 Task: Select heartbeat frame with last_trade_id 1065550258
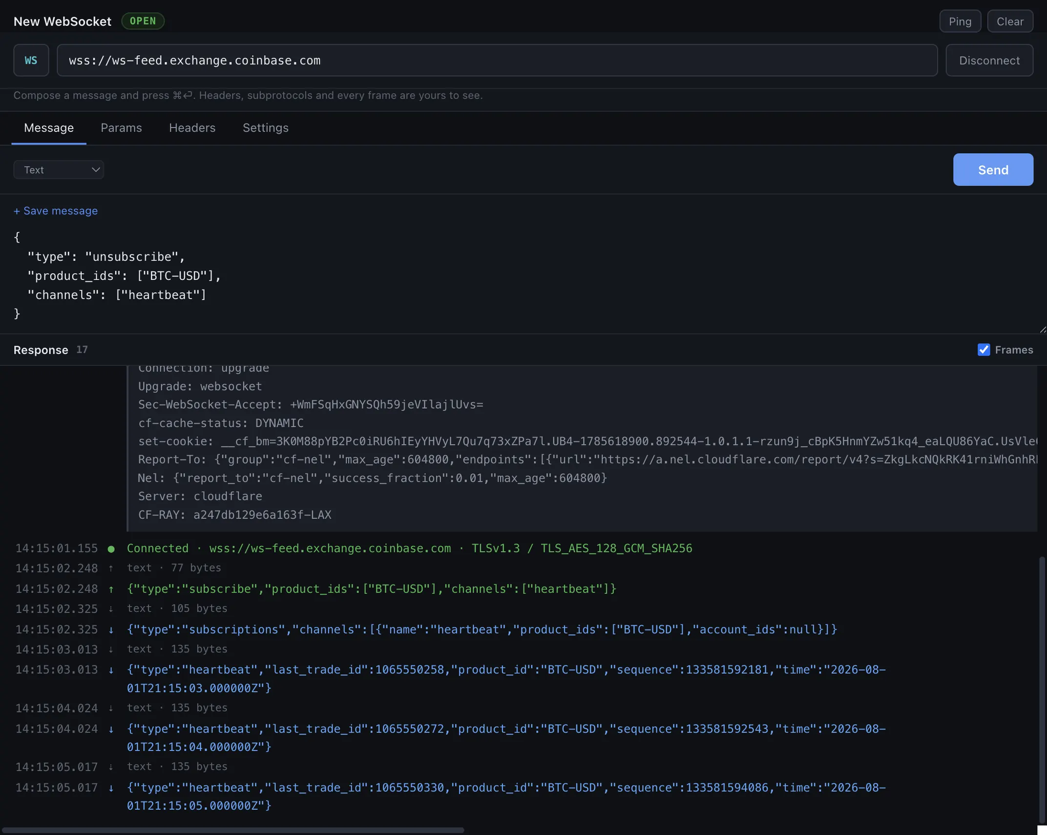coord(506,679)
